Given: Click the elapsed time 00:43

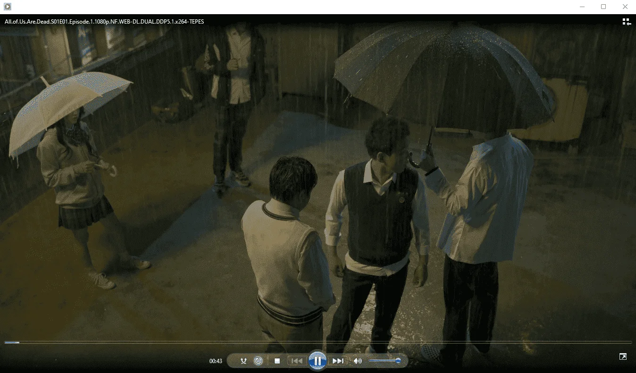Looking at the screenshot, I should [216, 361].
